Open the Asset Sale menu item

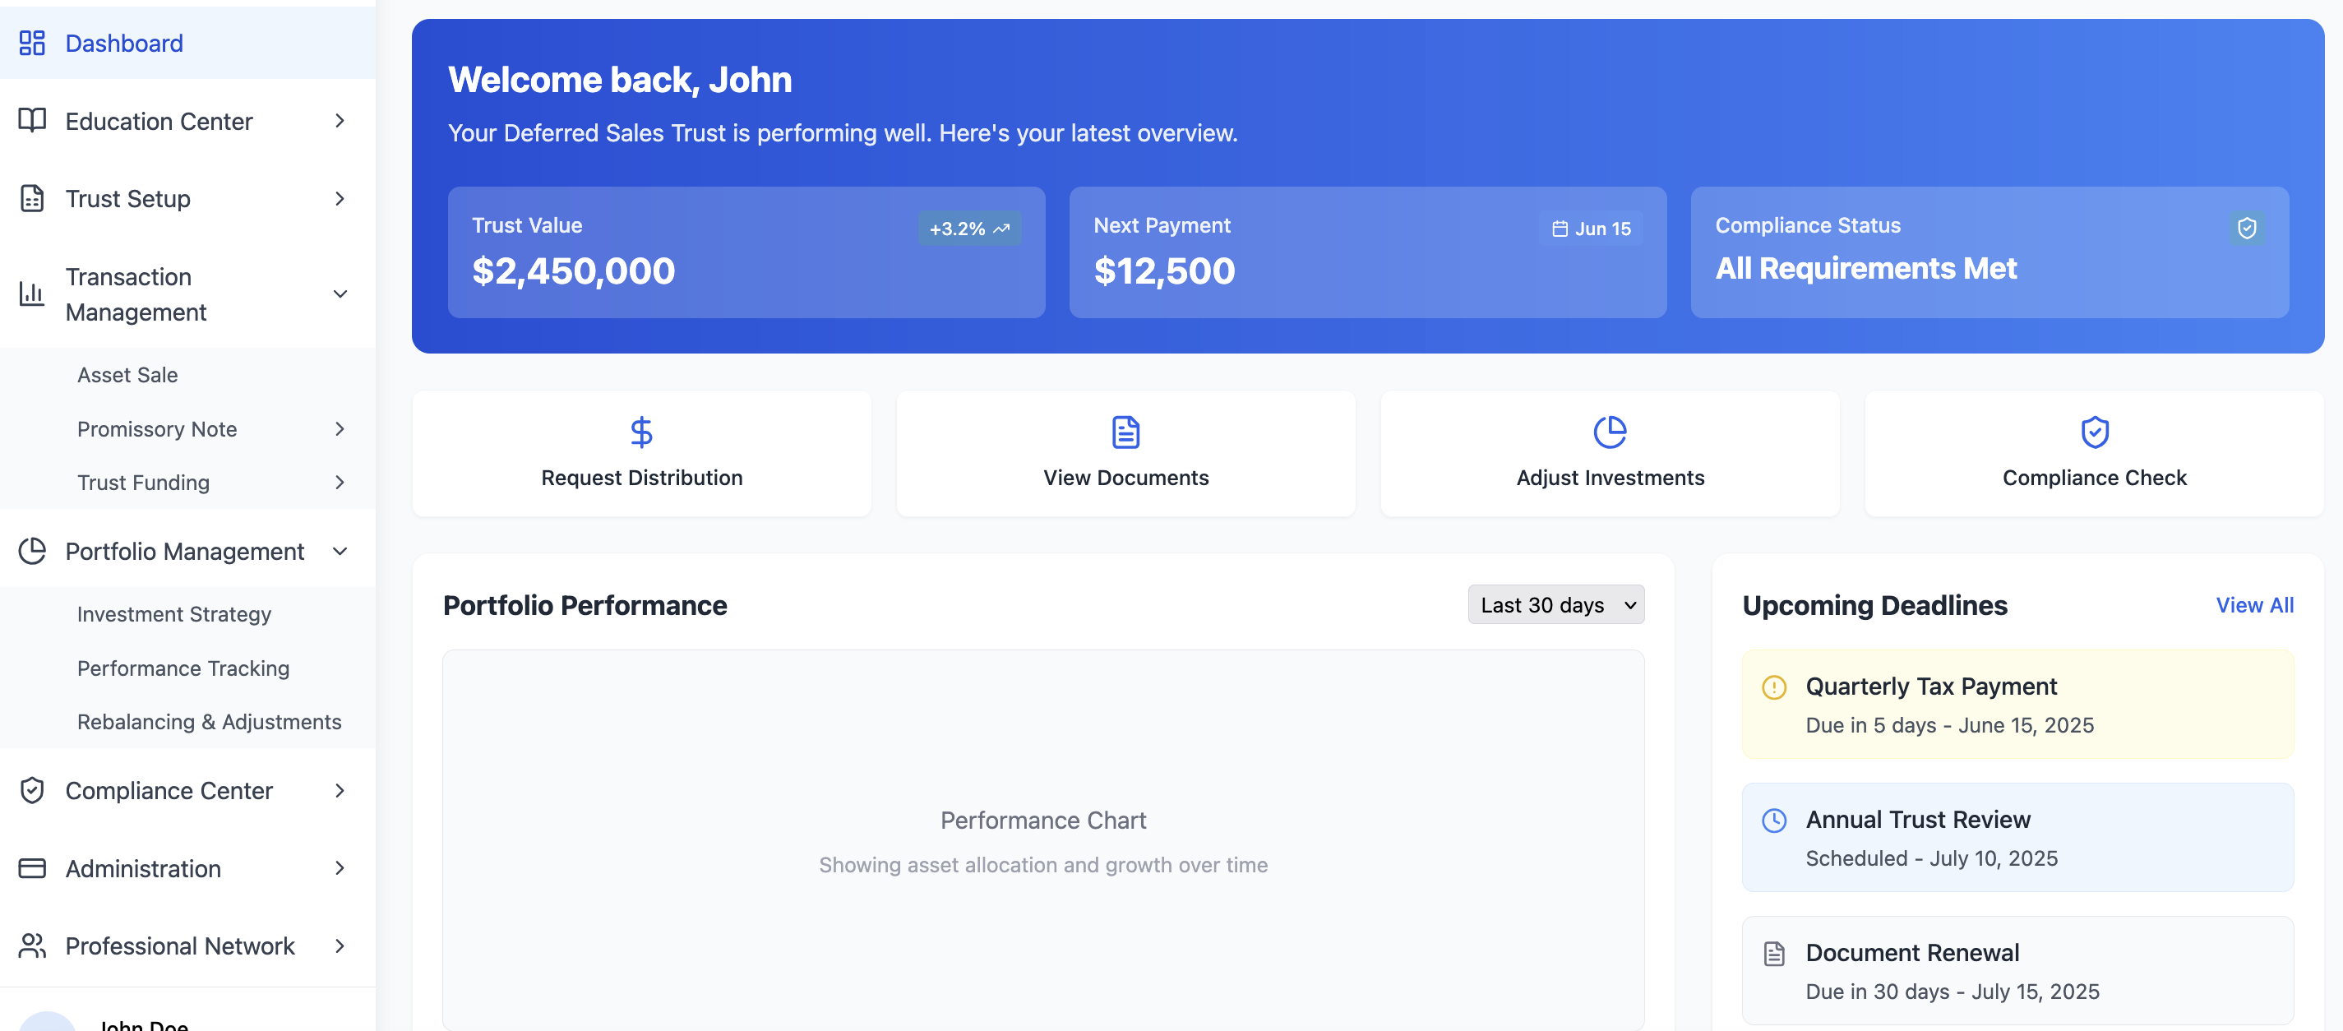coord(127,375)
